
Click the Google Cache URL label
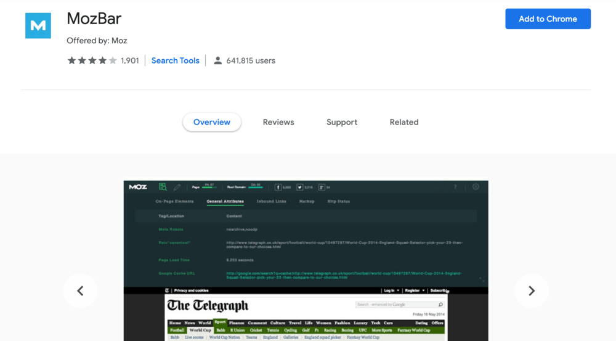click(x=177, y=273)
